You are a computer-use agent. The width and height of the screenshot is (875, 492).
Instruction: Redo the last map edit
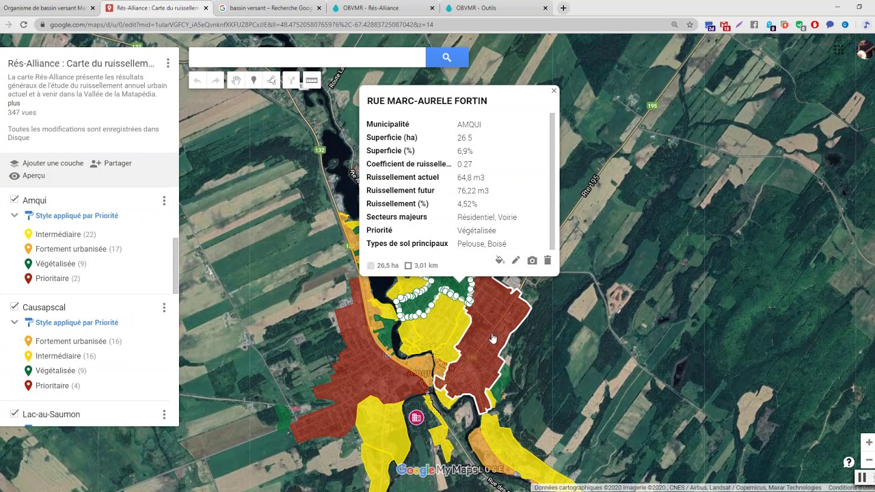coord(216,81)
